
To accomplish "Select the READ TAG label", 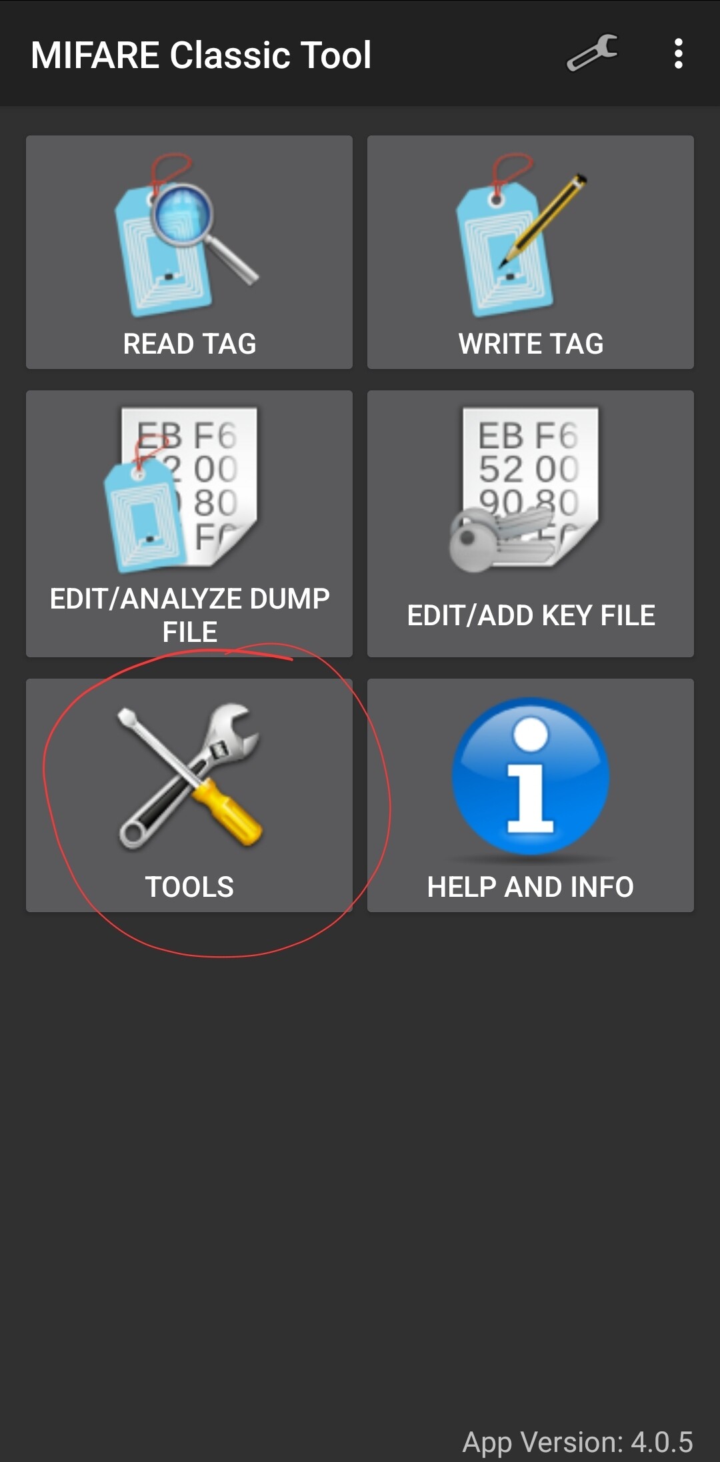I will (x=189, y=344).
